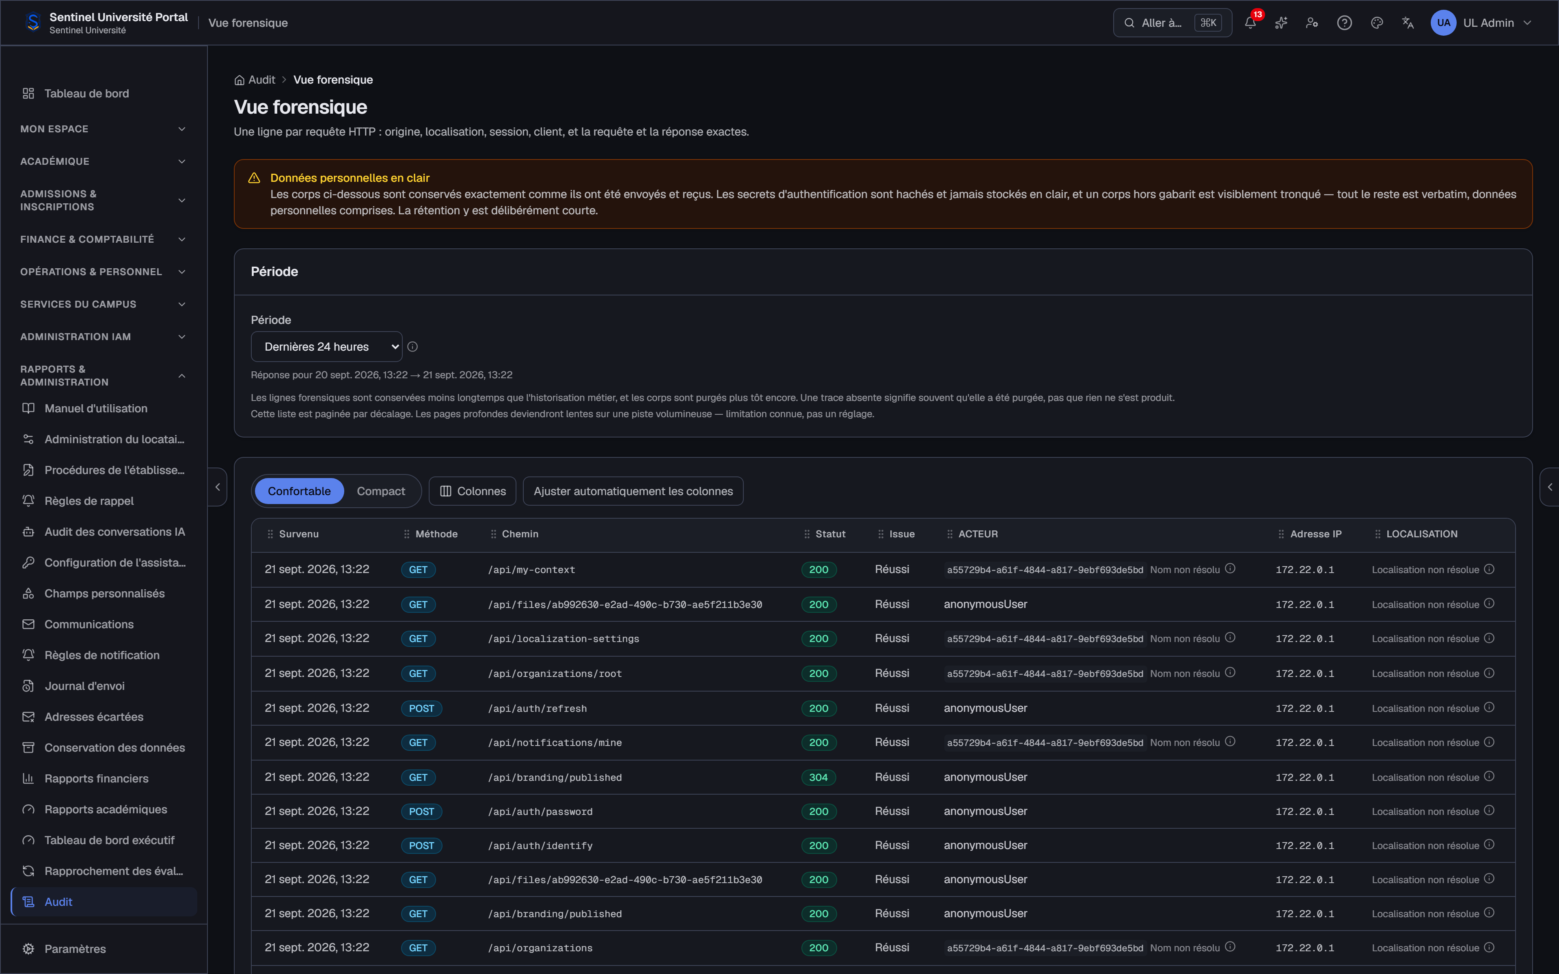The width and height of the screenshot is (1559, 974).
Task: Open Administration du locataire menu item
Action: coord(104,440)
